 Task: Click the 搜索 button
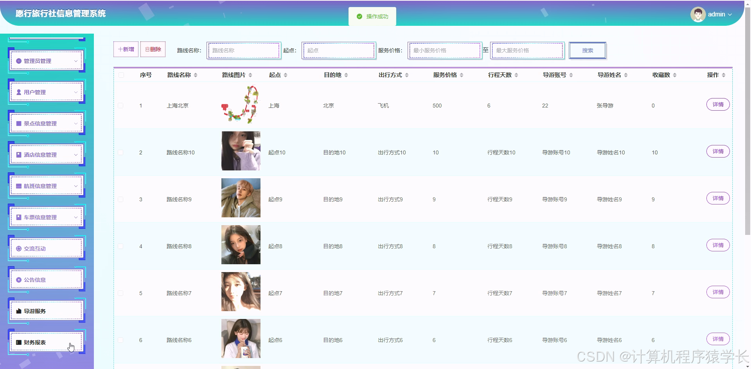coord(588,50)
